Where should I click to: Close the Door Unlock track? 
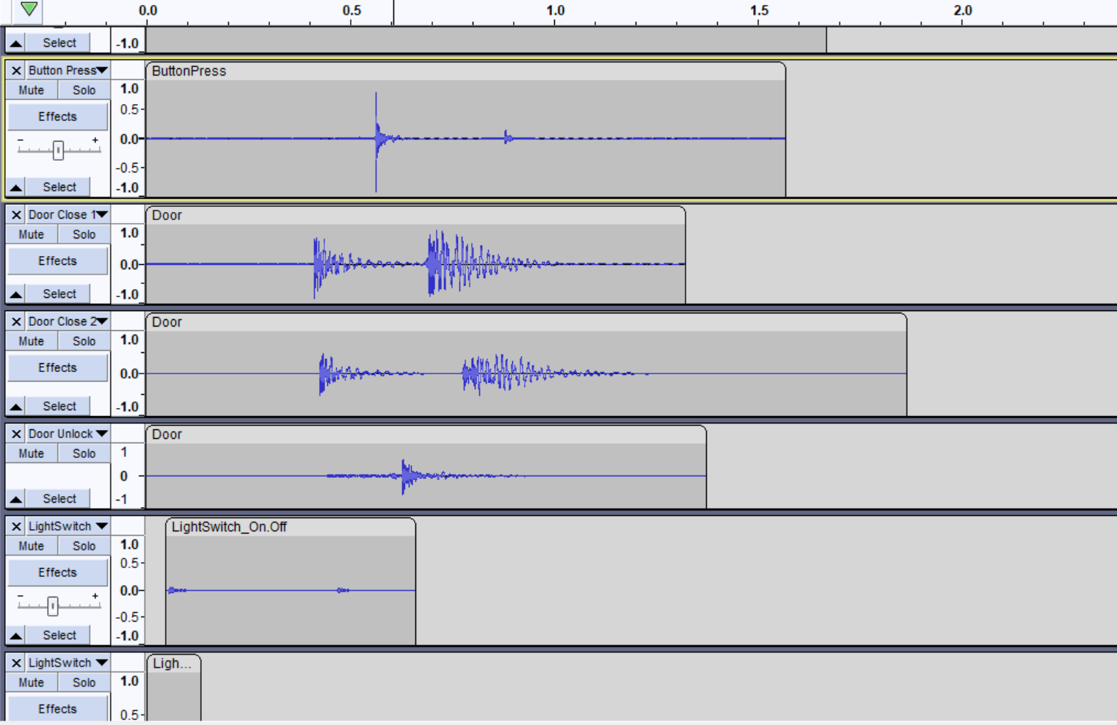coord(16,434)
